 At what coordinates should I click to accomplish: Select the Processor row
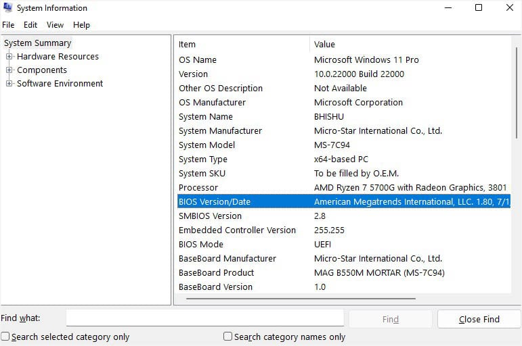point(344,187)
